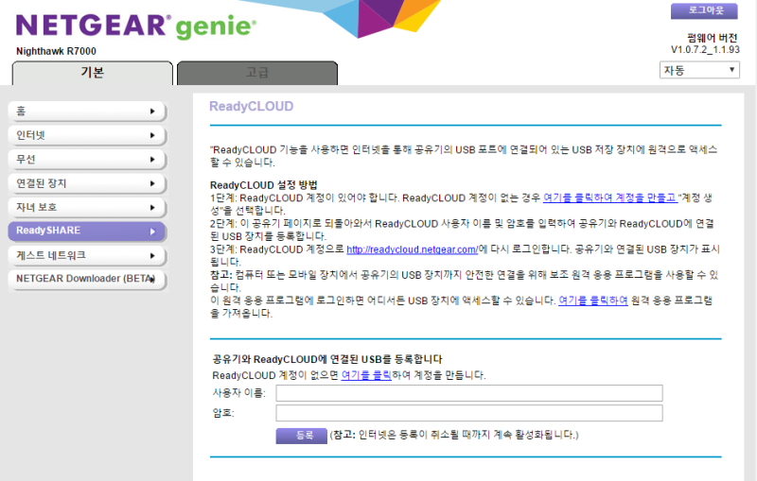Select the ReadySHARE menu item
The width and height of the screenshot is (757, 481).
[87, 232]
